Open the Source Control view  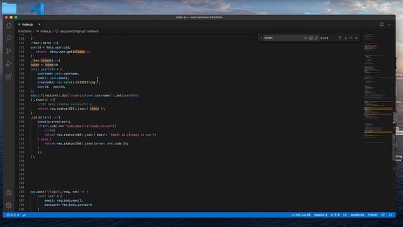point(8,51)
